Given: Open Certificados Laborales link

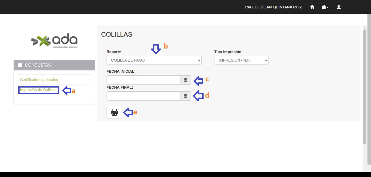Looking at the screenshot, I should click(x=39, y=80).
